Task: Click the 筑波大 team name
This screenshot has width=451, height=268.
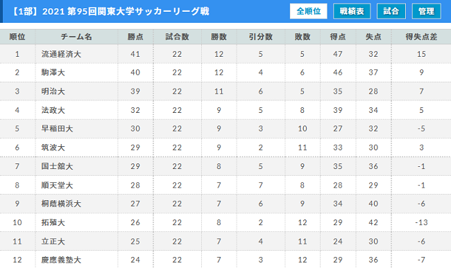Action: click(53, 148)
